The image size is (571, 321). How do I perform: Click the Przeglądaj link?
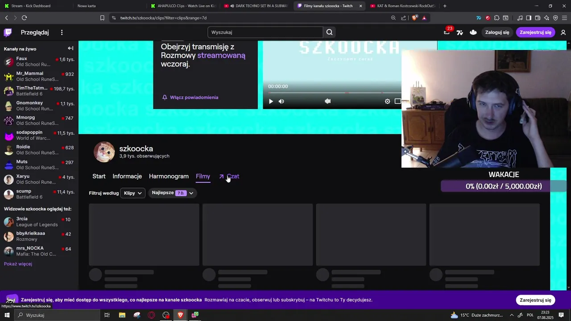tap(35, 32)
